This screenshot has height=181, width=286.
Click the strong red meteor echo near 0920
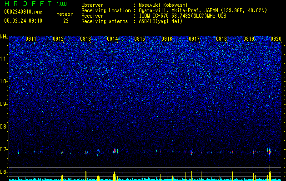pos(270,152)
